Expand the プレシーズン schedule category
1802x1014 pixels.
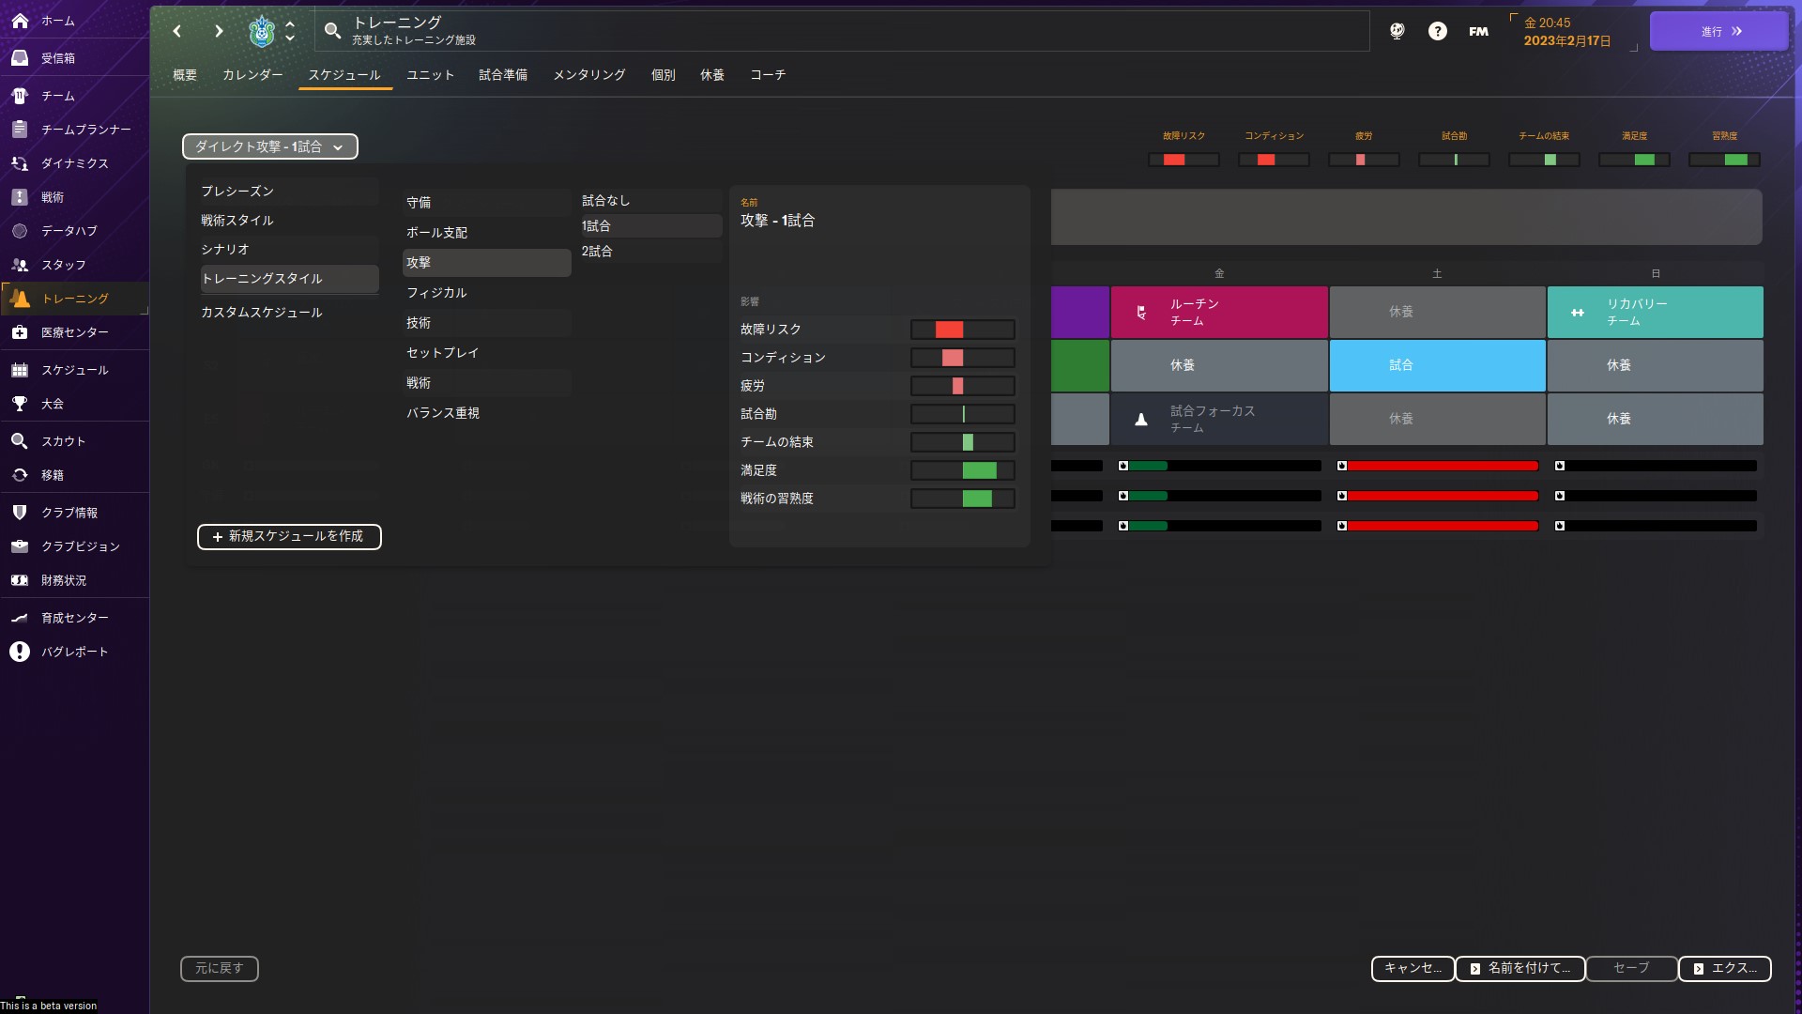click(x=237, y=191)
